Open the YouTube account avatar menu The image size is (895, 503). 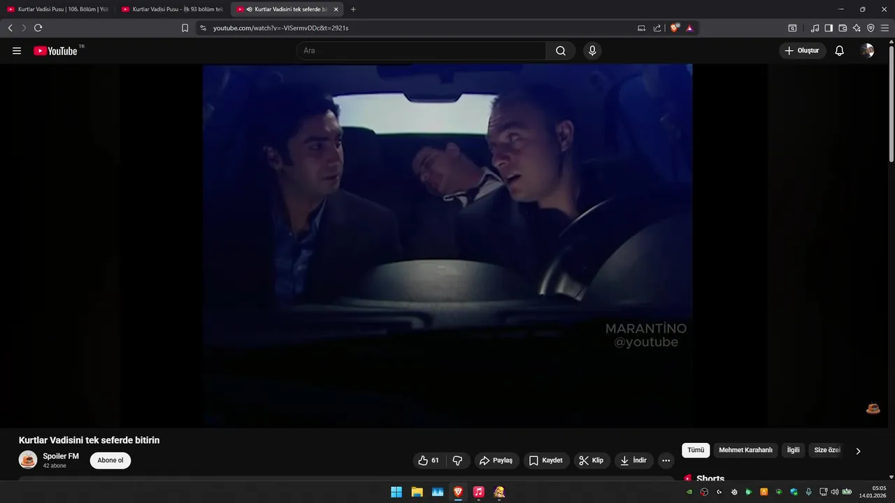coord(868,51)
